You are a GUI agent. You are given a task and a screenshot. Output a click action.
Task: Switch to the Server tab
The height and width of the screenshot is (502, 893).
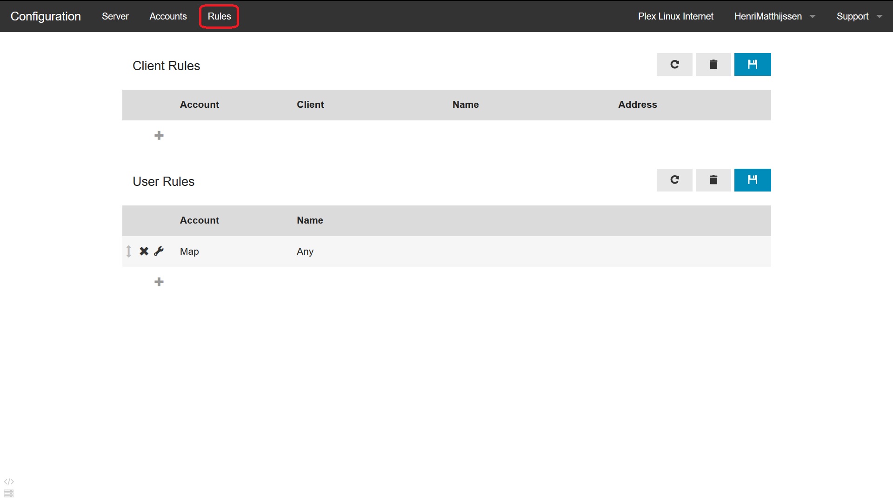115,16
